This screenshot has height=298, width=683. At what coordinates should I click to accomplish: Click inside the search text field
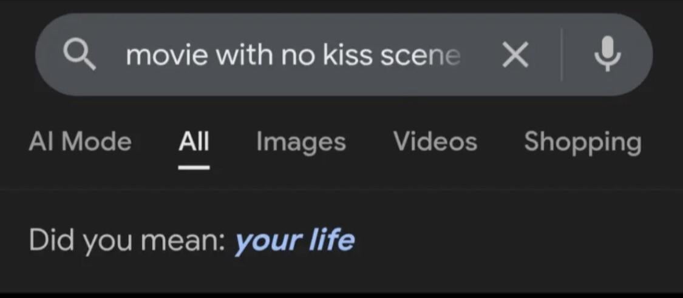pyautogui.click(x=293, y=56)
